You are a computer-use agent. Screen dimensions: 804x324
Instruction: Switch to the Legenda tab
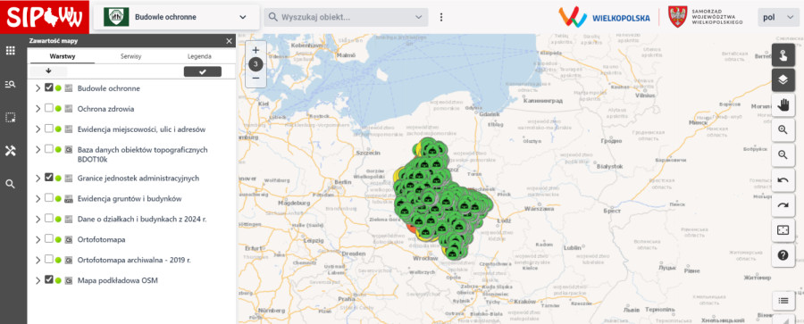199,56
